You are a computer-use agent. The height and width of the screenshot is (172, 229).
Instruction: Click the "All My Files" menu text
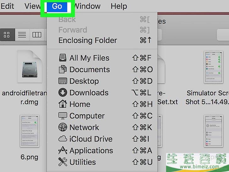(89, 58)
